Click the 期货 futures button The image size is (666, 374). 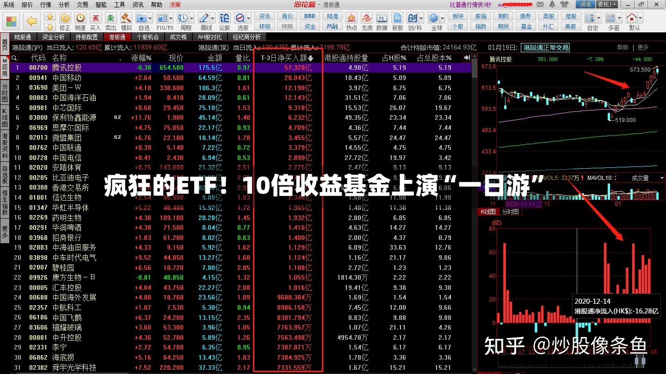pos(503,26)
